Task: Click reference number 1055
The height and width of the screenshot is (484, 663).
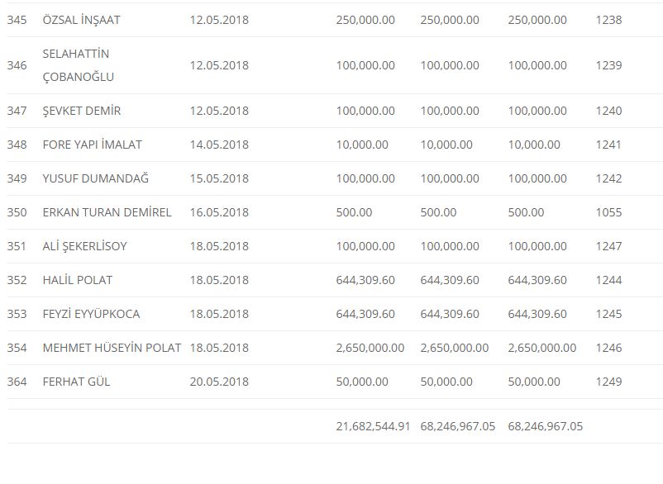Action: coord(608,212)
